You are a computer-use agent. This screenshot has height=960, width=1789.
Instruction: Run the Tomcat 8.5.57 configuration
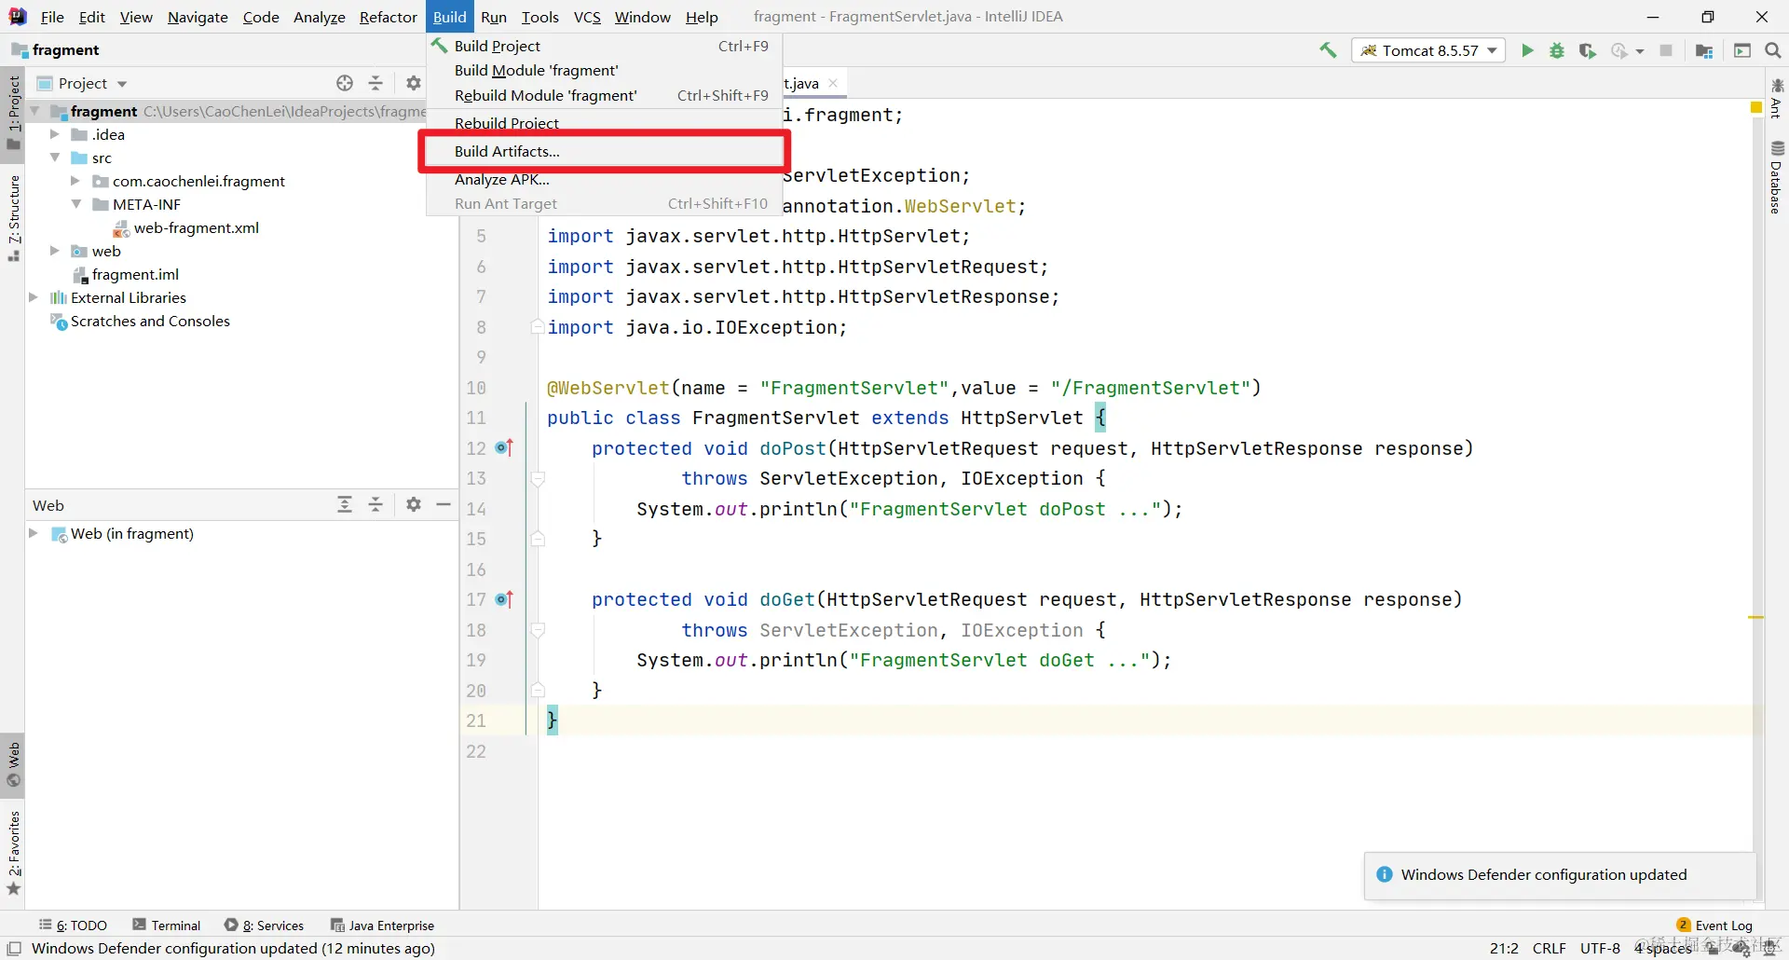coord(1527,50)
